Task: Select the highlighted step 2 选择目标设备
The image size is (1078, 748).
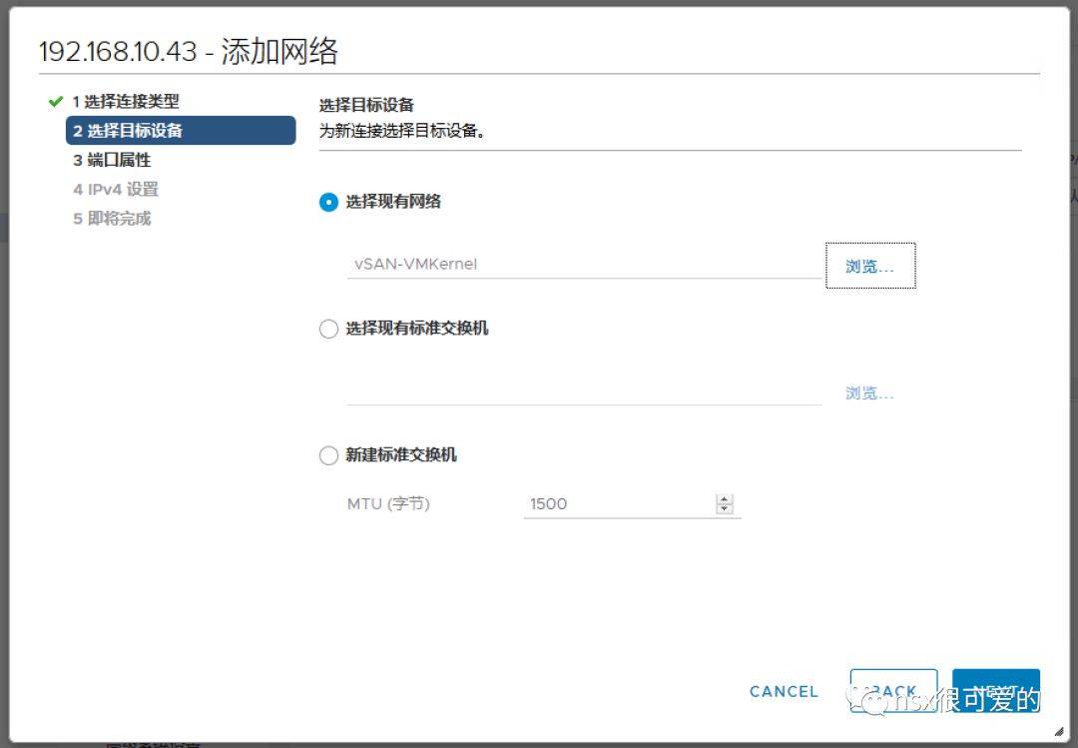Action: [x=181, y=131]
